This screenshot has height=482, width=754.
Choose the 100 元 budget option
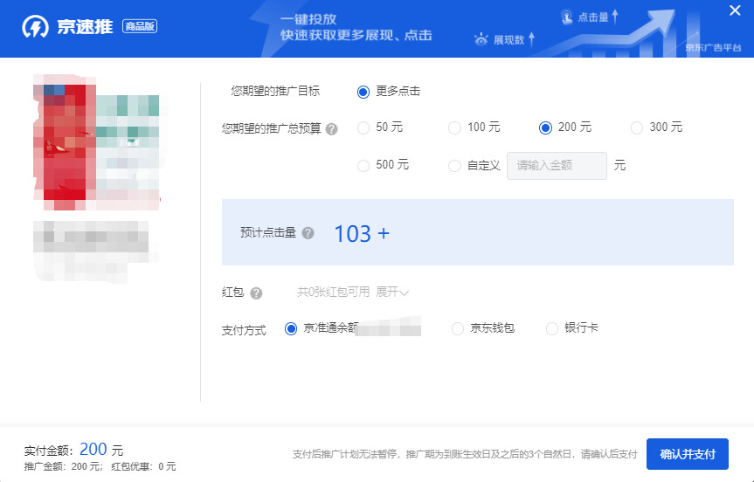[454, 128]
